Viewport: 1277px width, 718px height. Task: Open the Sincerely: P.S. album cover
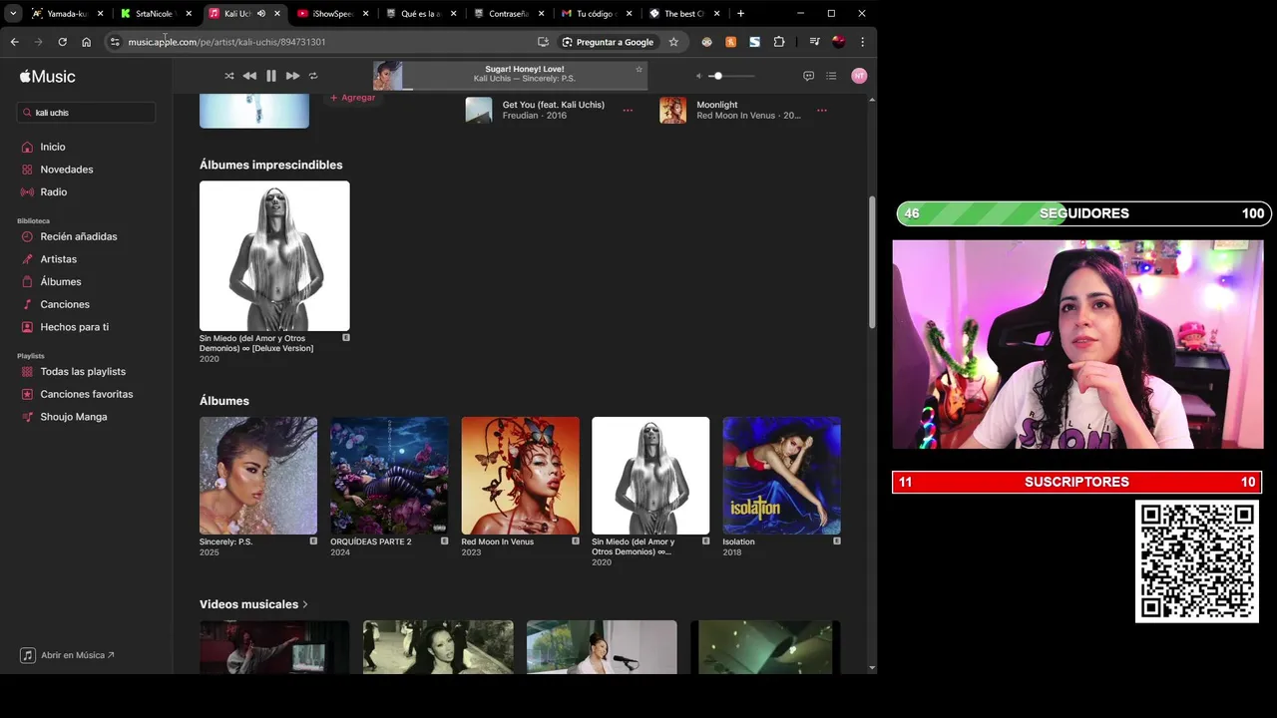pos(258,476)
